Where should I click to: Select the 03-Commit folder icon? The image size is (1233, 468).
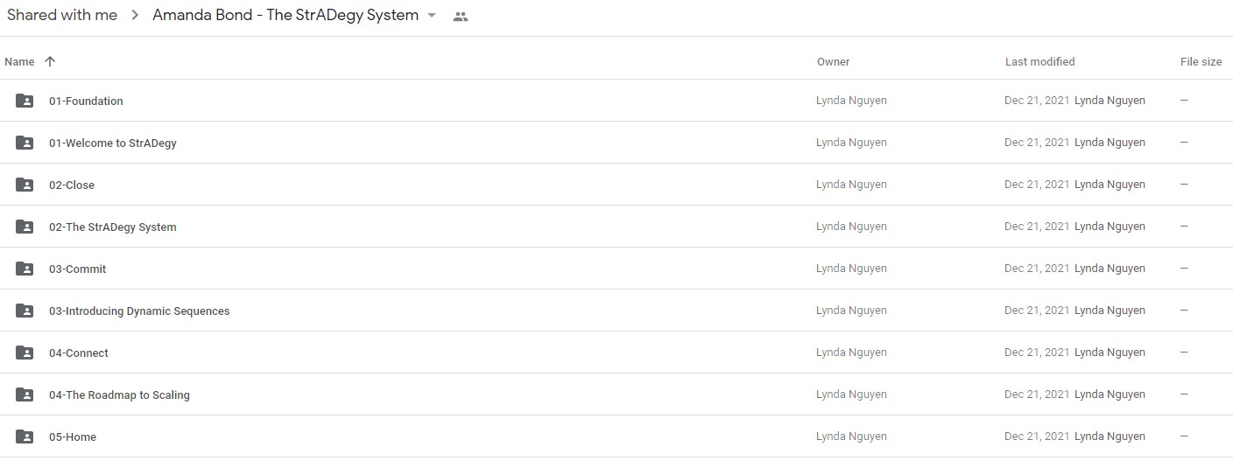[25, 269]
